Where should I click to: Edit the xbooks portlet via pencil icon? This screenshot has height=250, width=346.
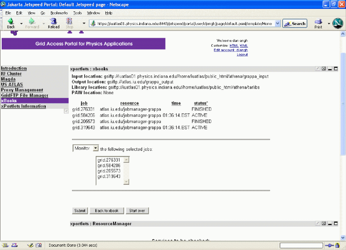[318, 69]
